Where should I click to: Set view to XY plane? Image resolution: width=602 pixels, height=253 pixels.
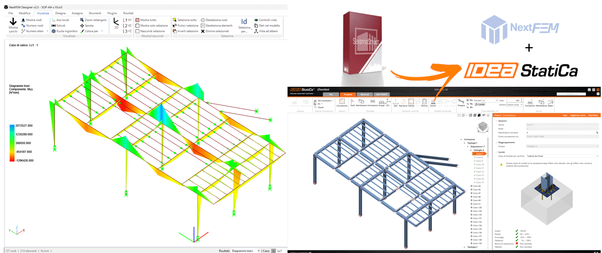click(x=128, y=20)
